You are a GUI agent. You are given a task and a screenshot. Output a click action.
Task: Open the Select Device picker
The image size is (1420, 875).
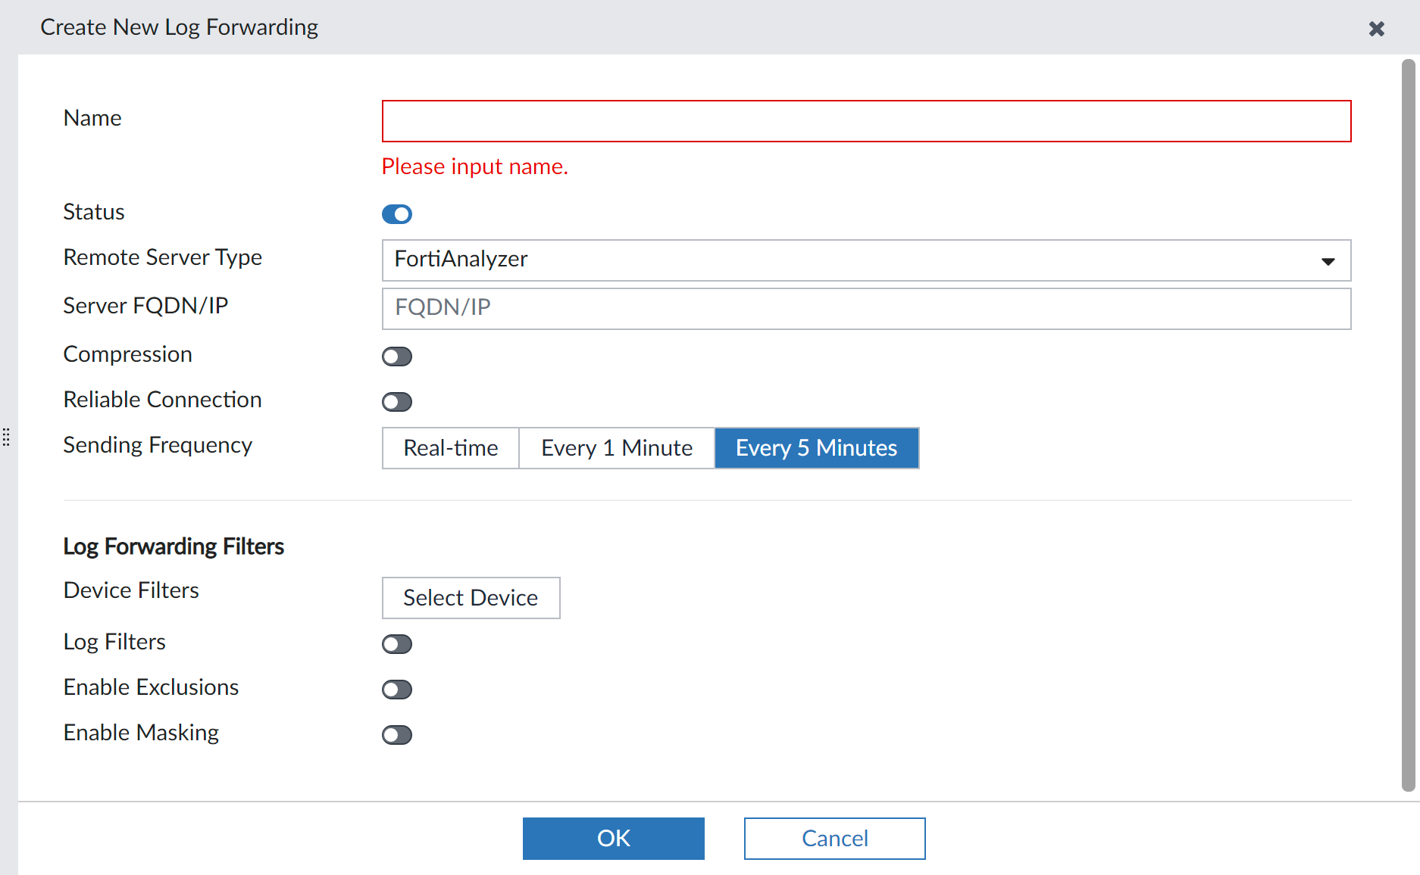[x=471, y=598]
